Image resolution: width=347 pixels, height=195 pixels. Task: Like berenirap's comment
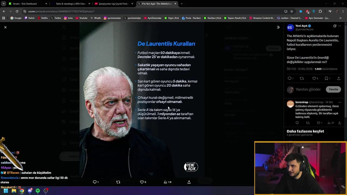click(x=318, y=123)
